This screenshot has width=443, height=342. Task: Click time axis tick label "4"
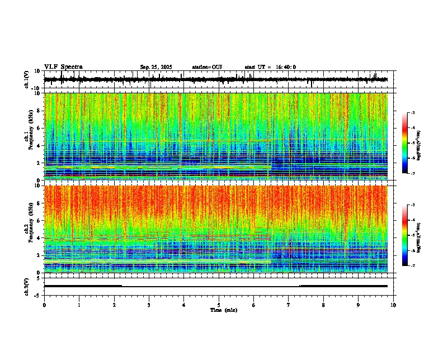pos(184,305)
